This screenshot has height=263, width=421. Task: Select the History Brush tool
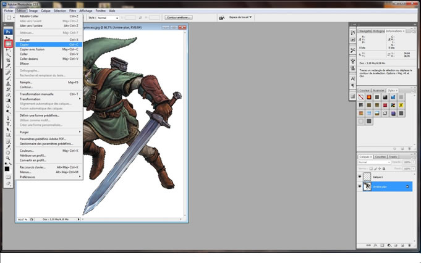click(8, 90)
